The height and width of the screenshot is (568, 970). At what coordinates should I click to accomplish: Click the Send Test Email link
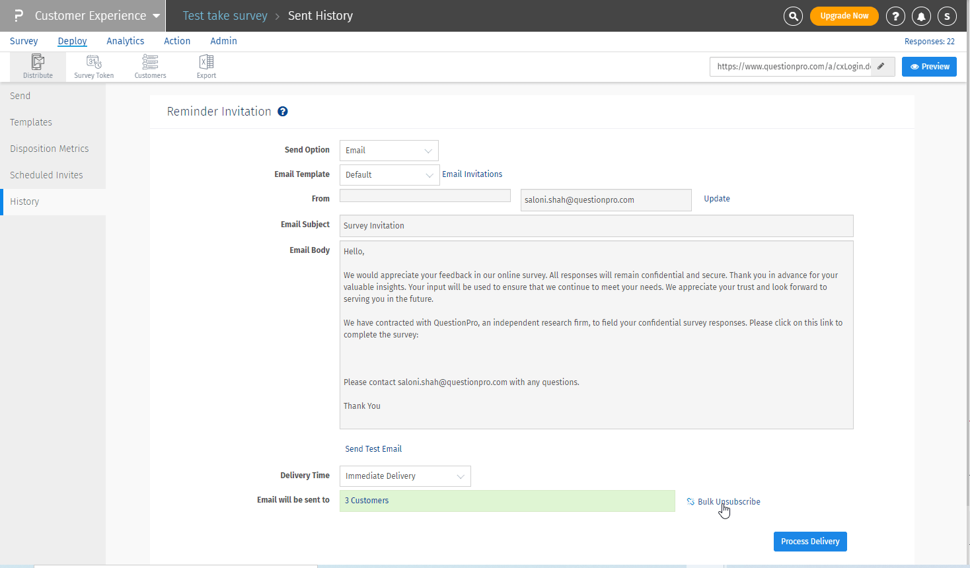[x=373, y=449]
